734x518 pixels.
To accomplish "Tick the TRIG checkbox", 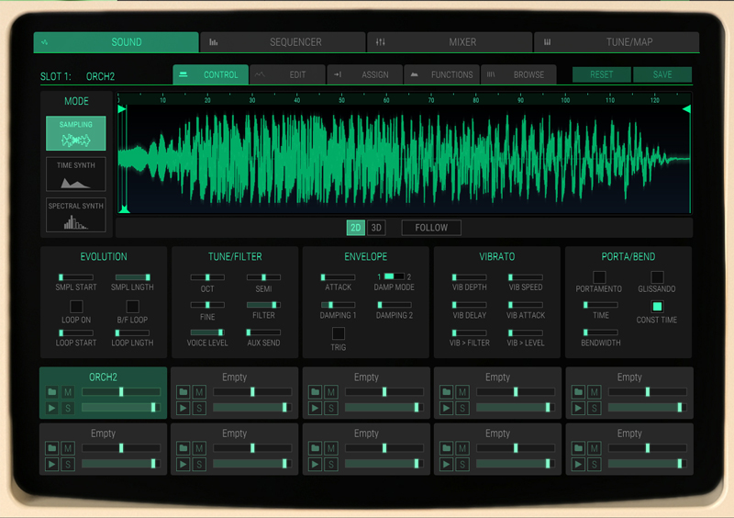I will [339, 333].
